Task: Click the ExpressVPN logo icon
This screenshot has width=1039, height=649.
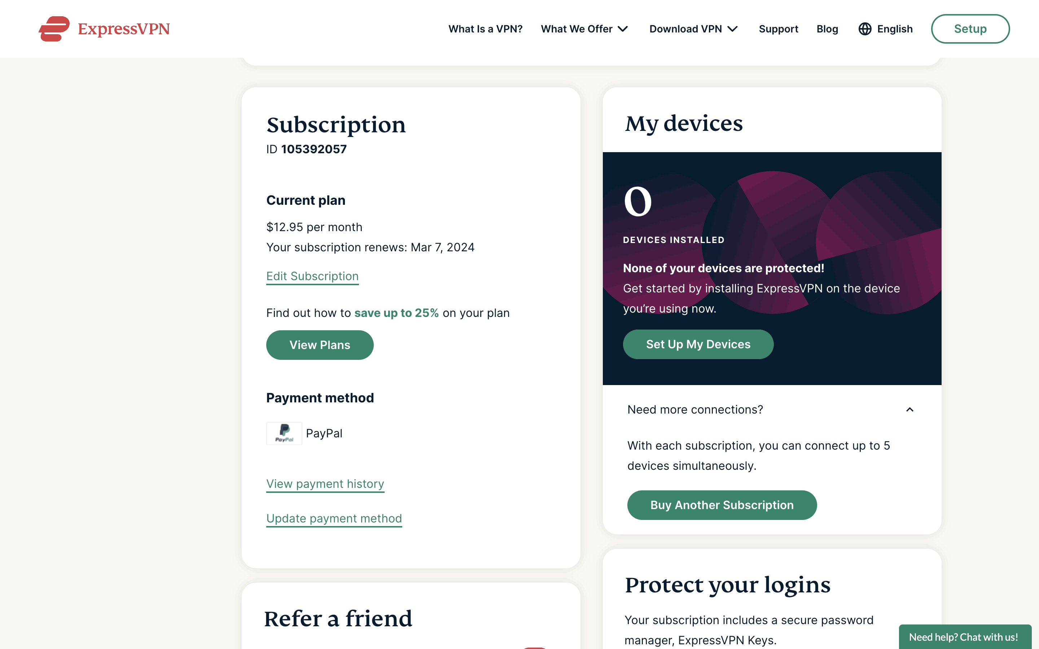Action: [54, 29]
